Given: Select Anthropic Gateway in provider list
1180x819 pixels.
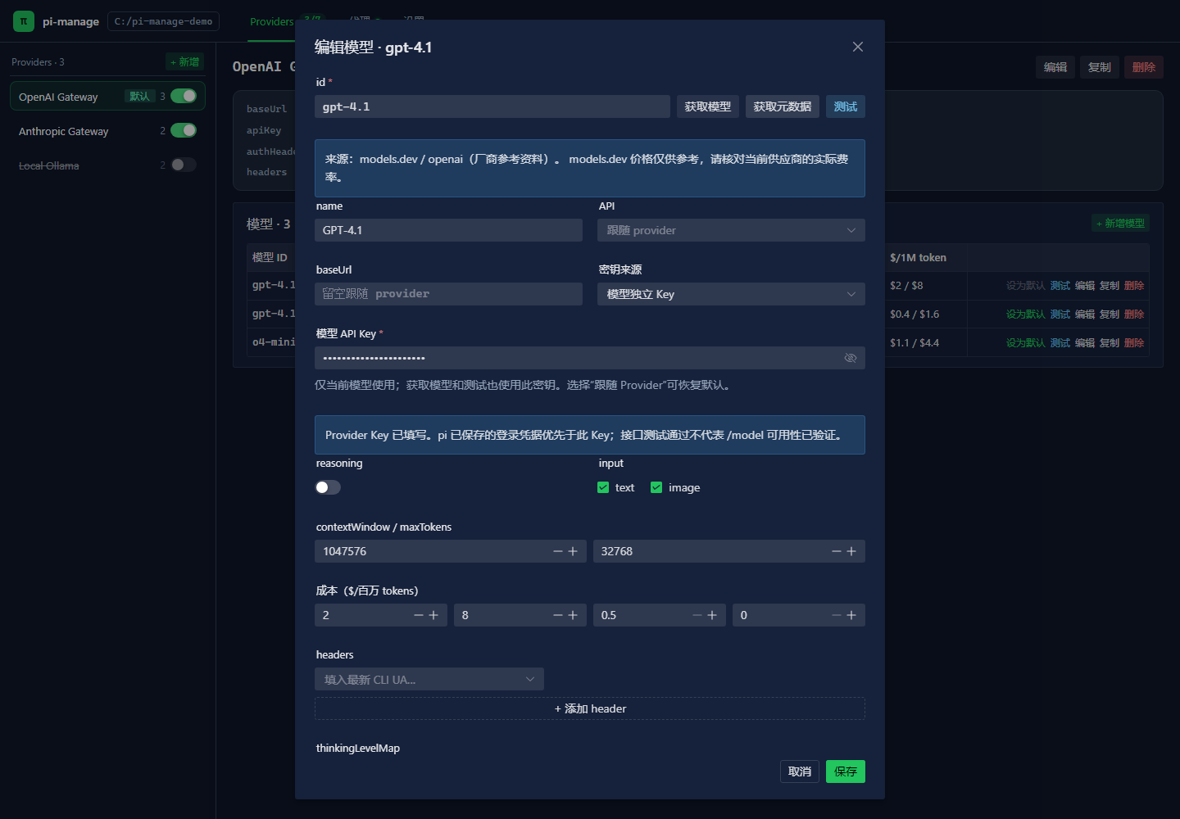Looking at the screenshot, I should point(107,131).
